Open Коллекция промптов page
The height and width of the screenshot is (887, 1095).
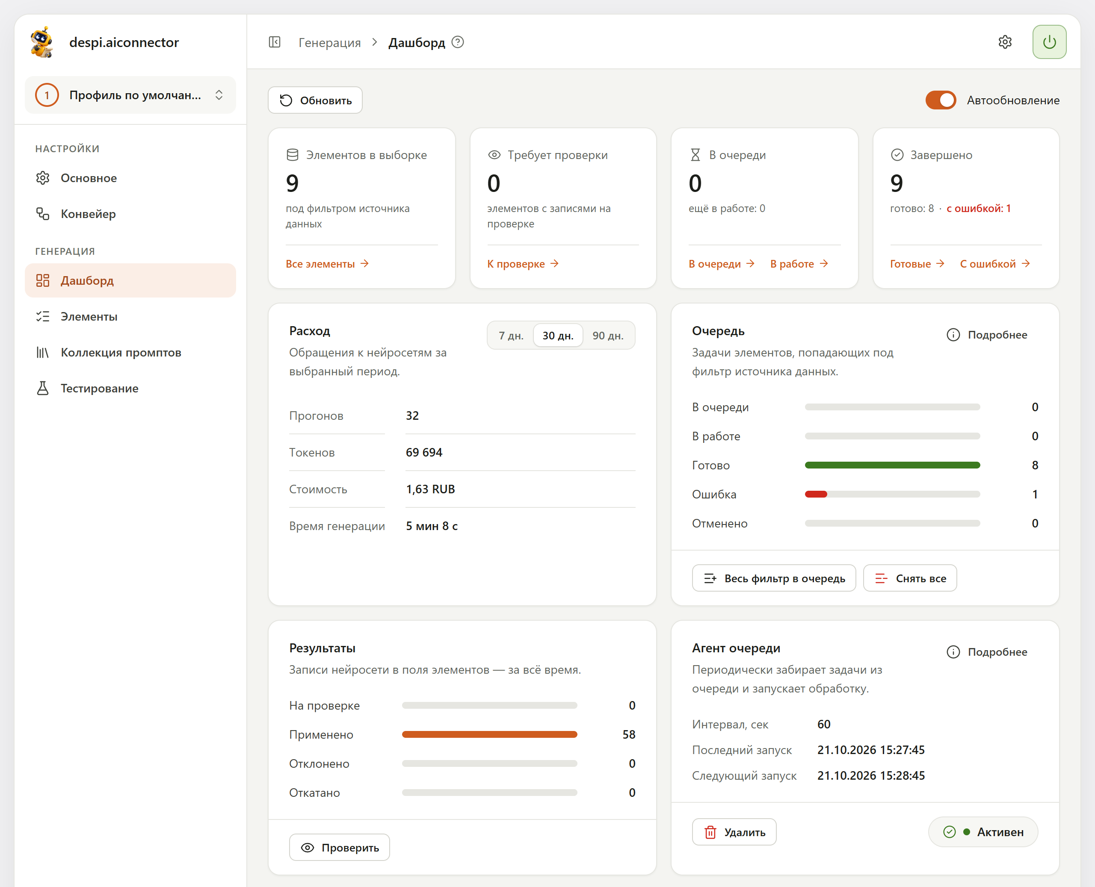[130, 352]
